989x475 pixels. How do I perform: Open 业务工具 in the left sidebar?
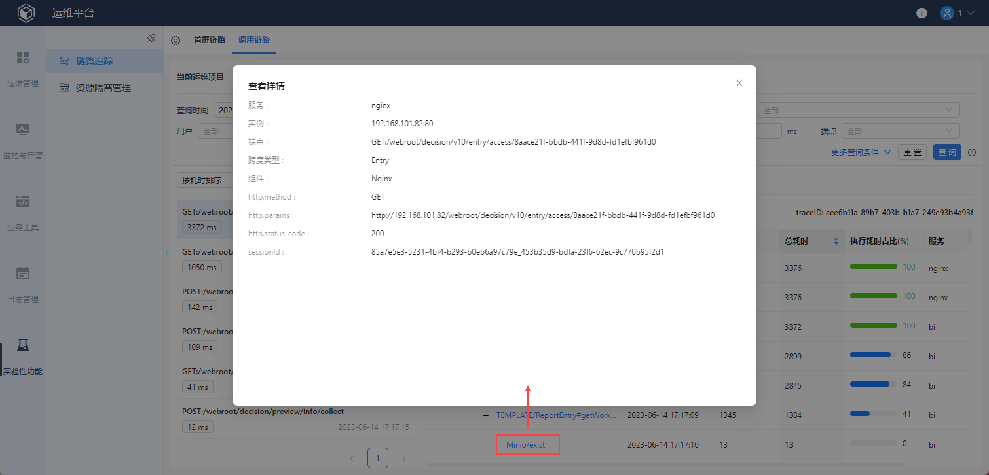pyautogui.click(x=23, y=212)
